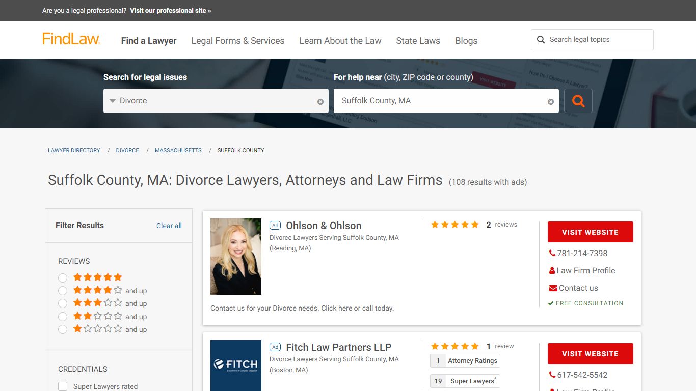Click Ohlson & Ohlson's five-star rating

[455, 225]
